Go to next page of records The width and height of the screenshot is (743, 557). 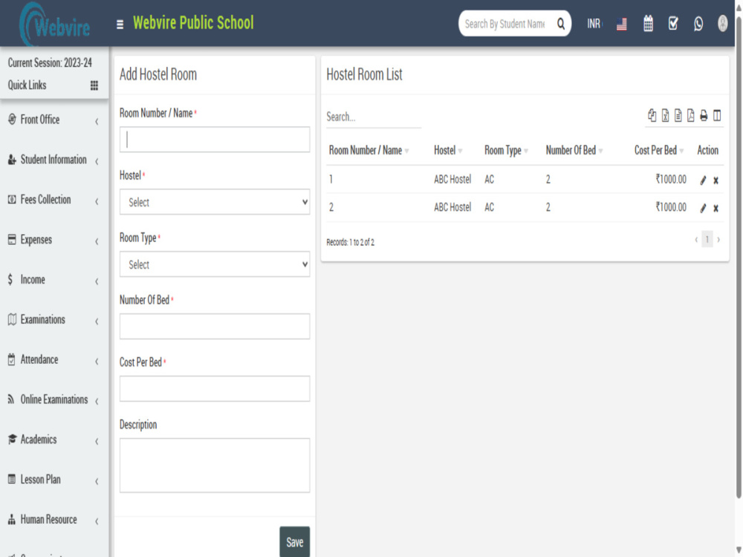[718, 240]
